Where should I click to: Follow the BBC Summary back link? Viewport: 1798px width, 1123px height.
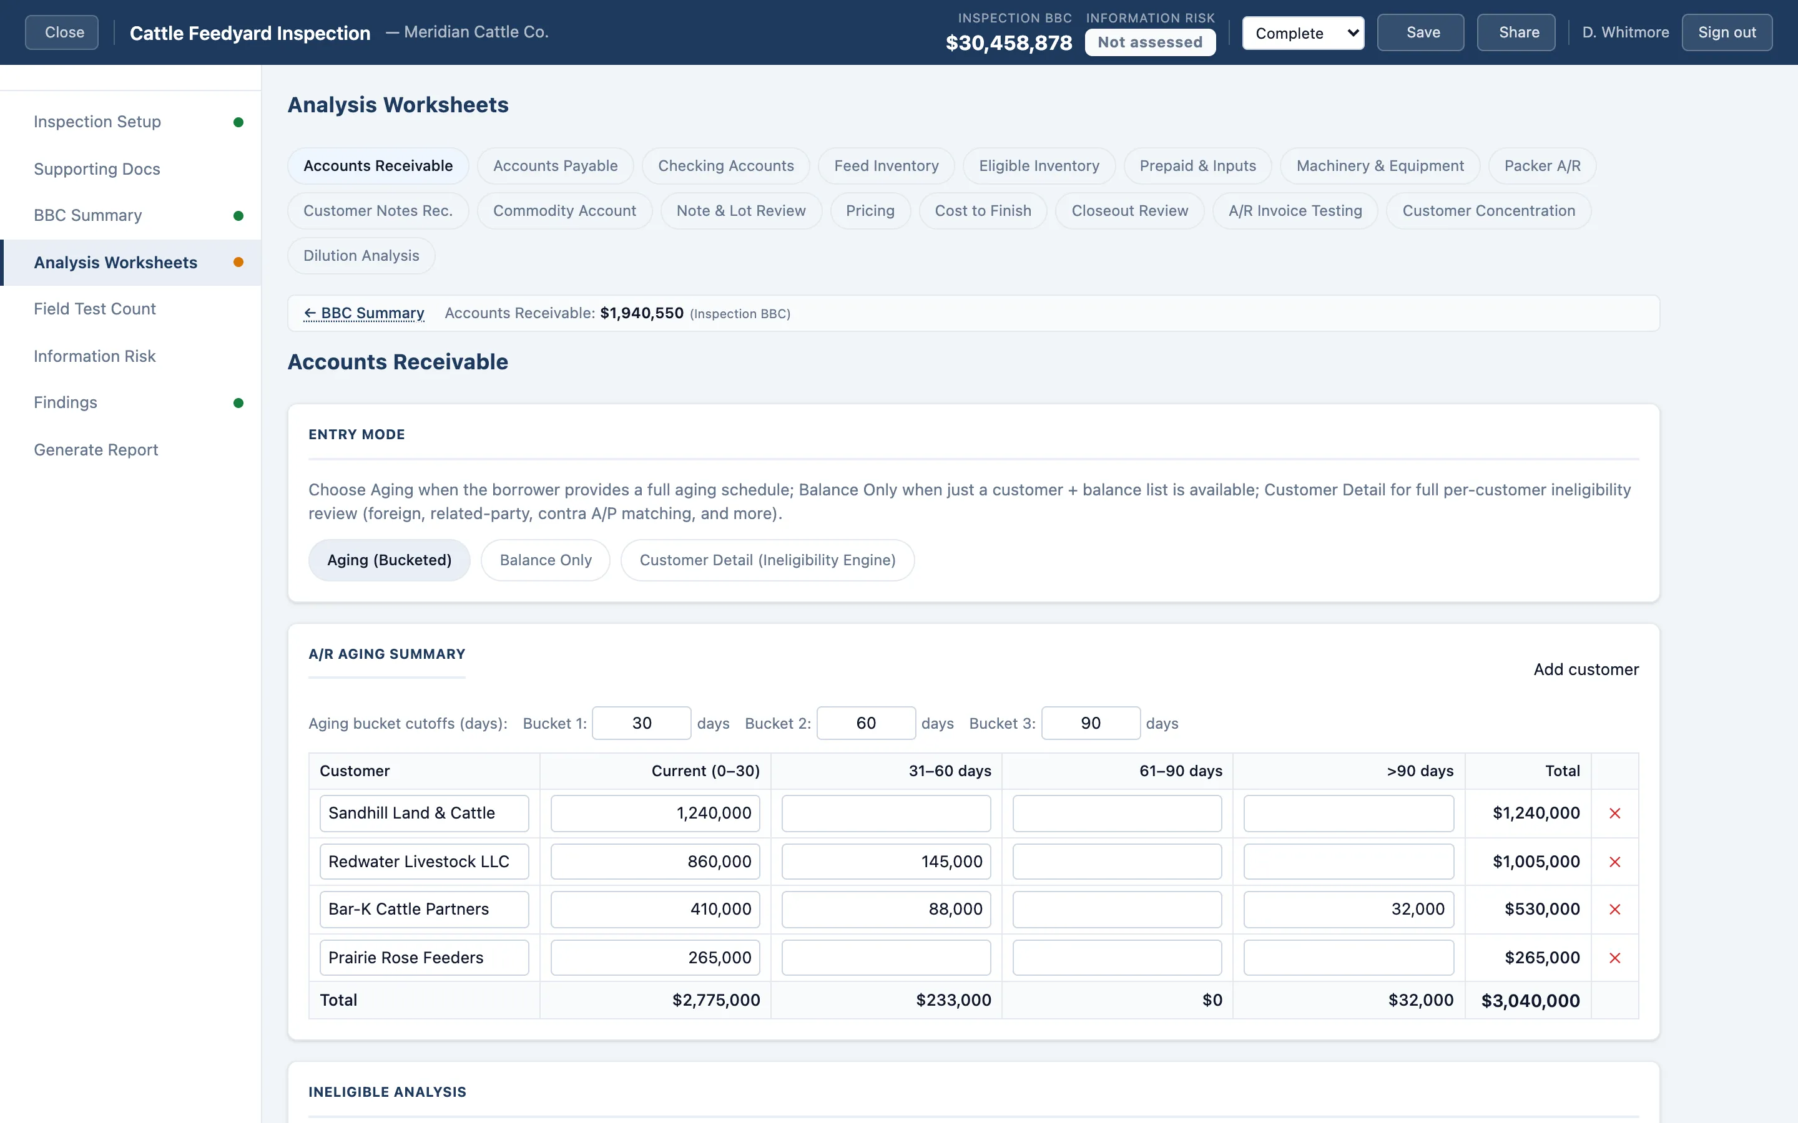pos(364,313)
